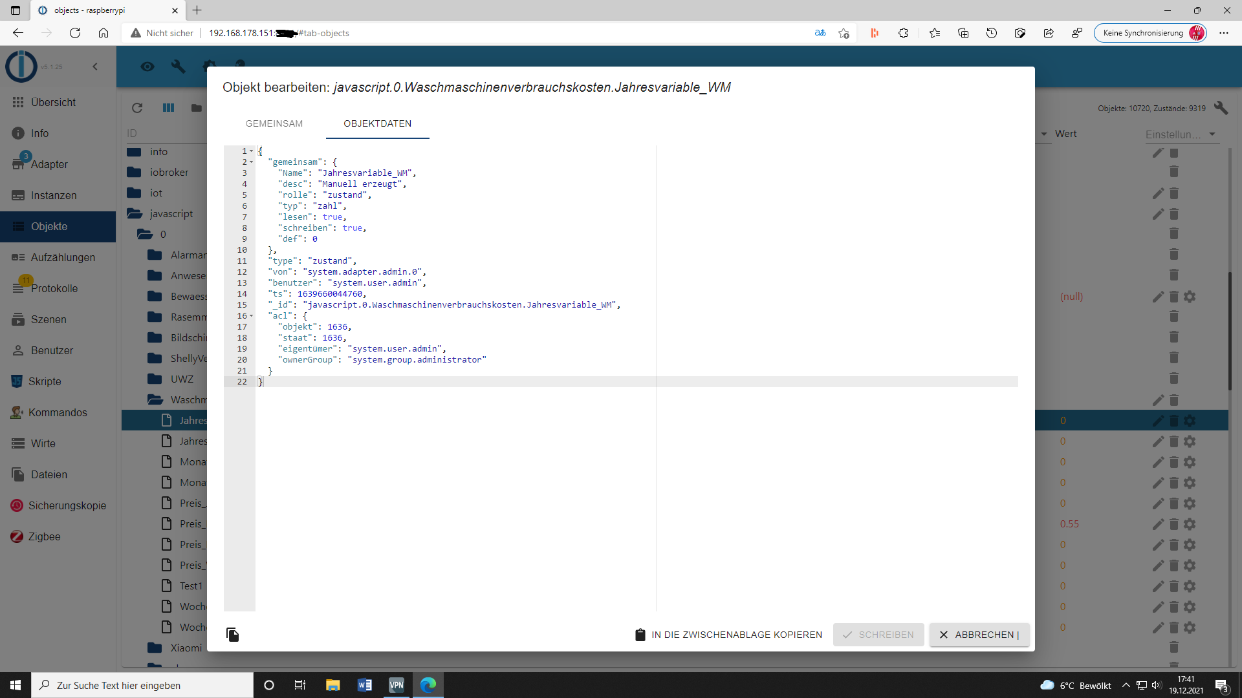Click the copy icon at dialog bottom-left

(233, 635)
